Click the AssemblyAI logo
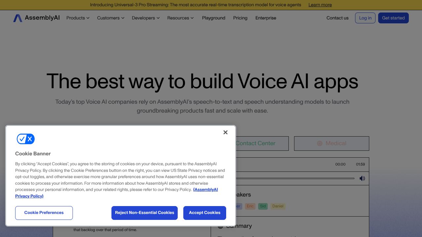 point(36,18)
